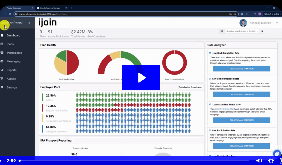Reload the browser page
This screenshot has height=165, width=282.
[10, 14]
